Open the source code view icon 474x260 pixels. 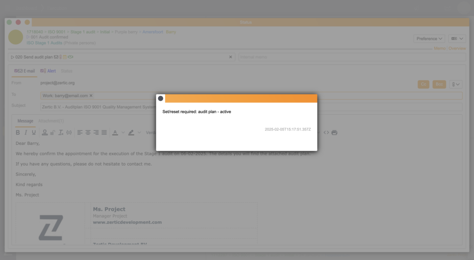326,133
